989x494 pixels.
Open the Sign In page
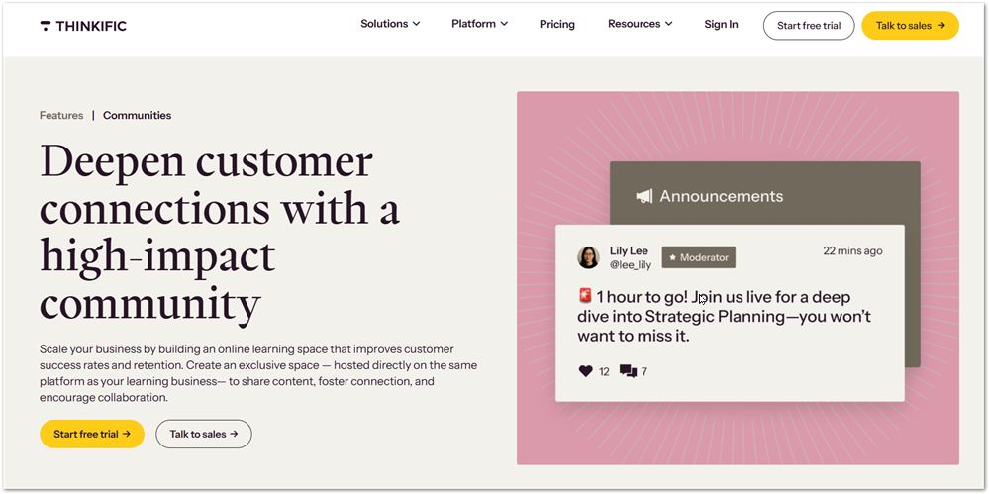[x=721, y=24]
